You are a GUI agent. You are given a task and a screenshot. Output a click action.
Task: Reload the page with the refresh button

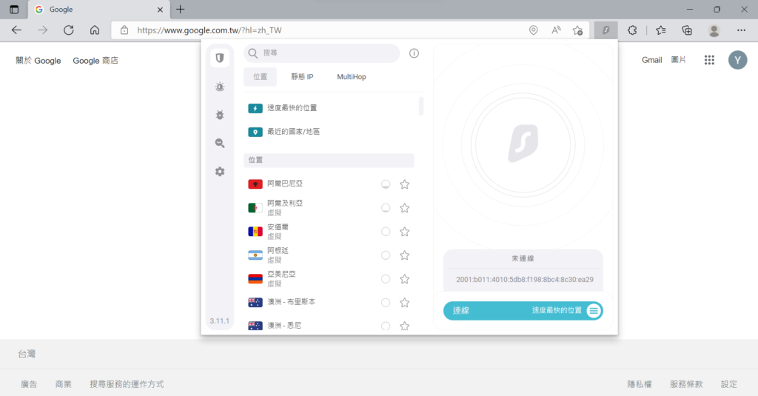click(x=69, y=30)
